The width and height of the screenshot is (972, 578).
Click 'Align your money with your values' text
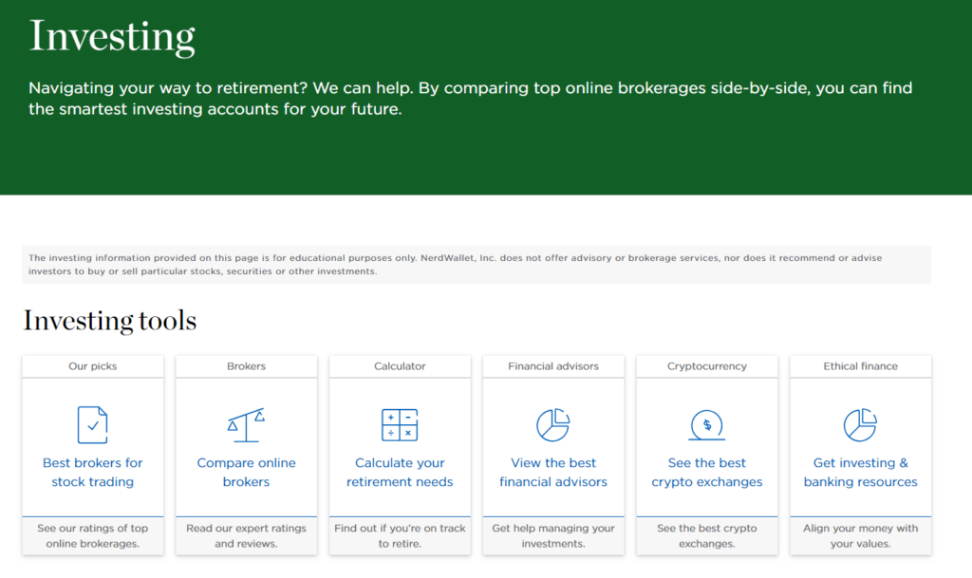(860, 536)
